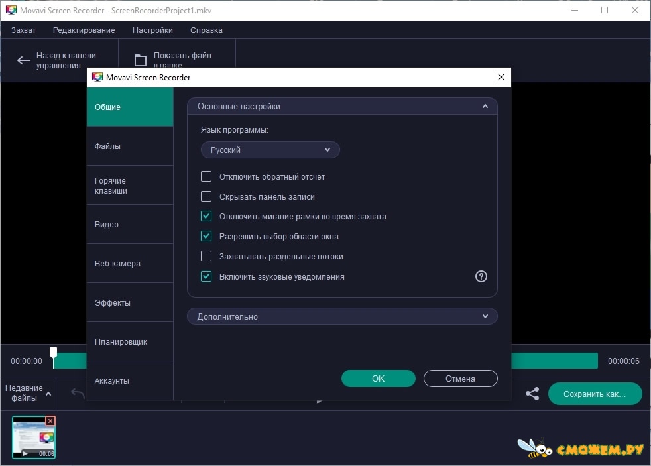Open the 'Горячие клавиши' settings tab

(x=130, y=186)
